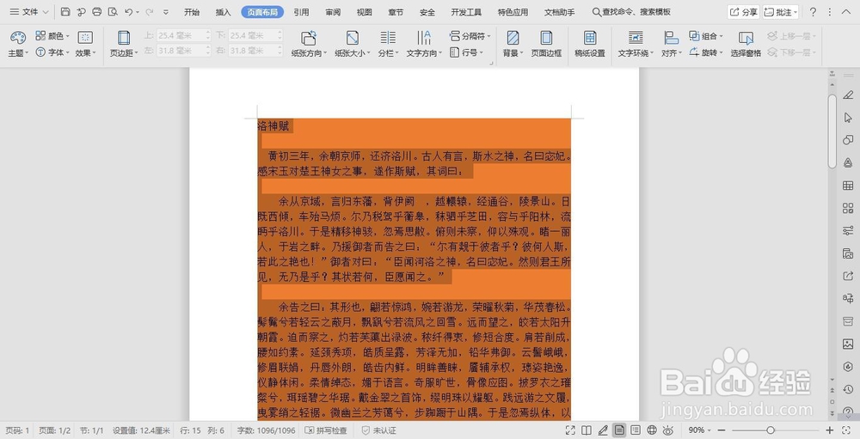Image resolution: width=860 pixels, height=439 pixels.
Task: Open the 审阅 Review tab
Action: [333, 12]
